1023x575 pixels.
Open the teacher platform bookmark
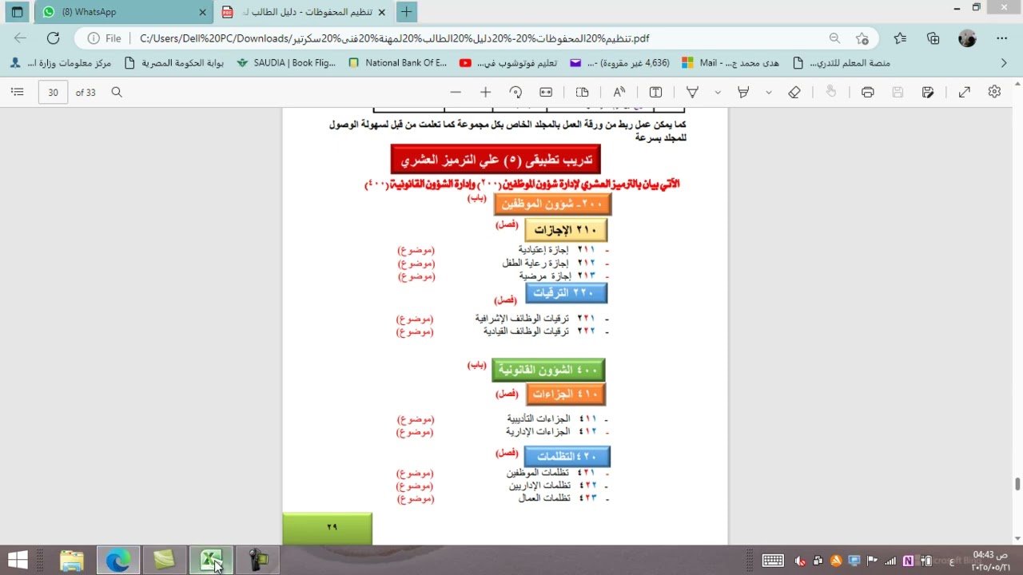841,62
